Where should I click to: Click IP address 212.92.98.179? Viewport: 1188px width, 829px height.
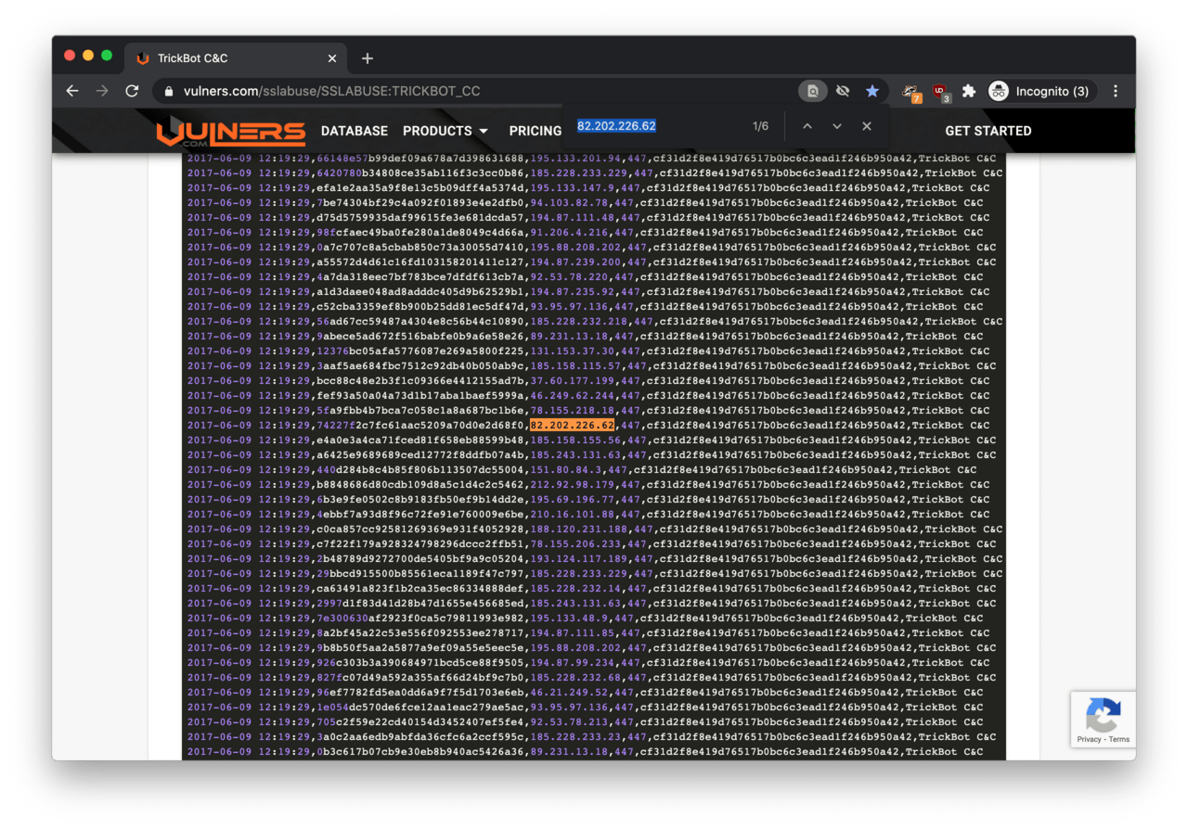point(573,485)
